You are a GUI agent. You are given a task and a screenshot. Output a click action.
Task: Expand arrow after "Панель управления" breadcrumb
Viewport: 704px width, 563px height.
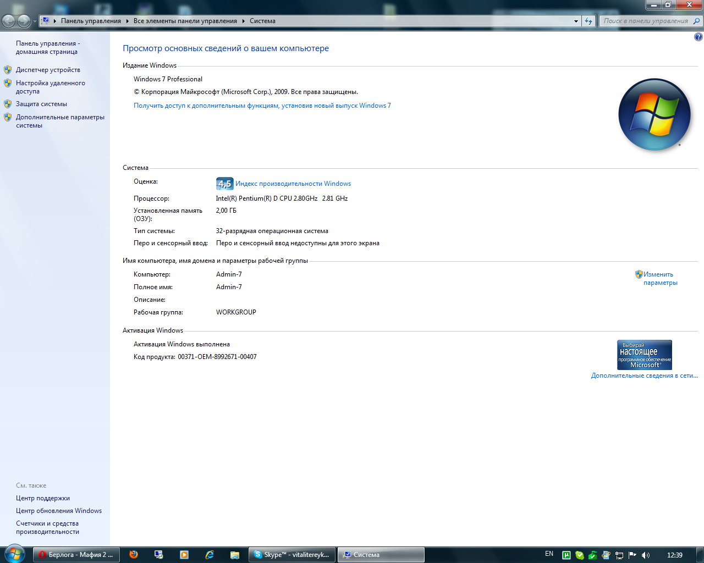click(x=127, y=21)
